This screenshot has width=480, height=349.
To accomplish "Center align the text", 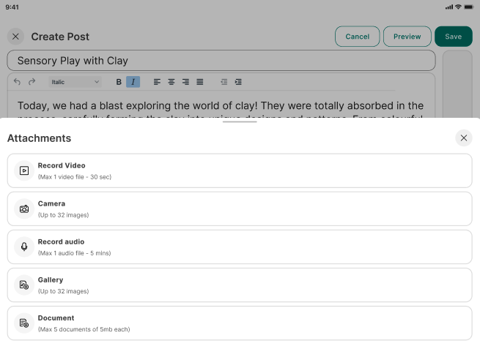I will [171, 82].
